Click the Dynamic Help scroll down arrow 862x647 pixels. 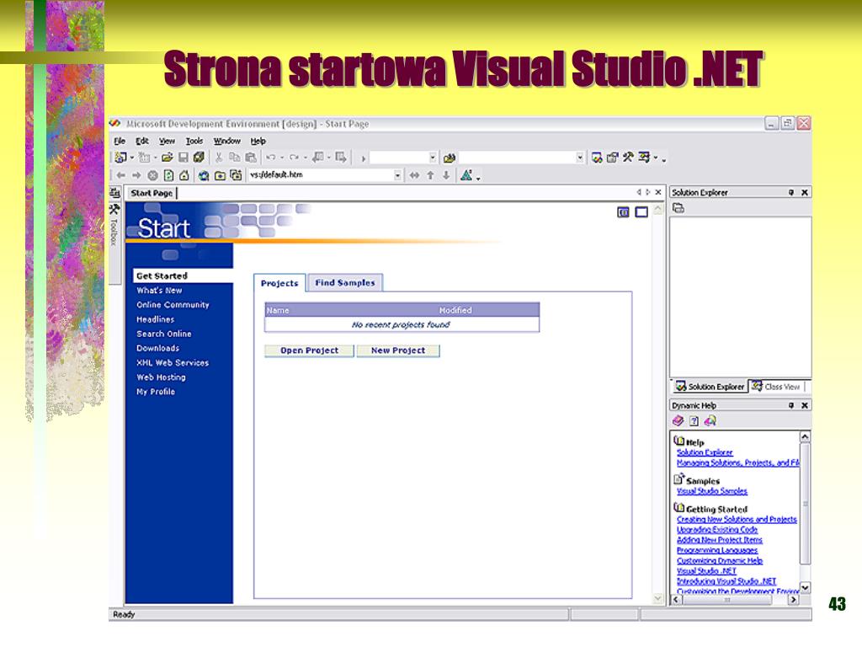[805, 587]
